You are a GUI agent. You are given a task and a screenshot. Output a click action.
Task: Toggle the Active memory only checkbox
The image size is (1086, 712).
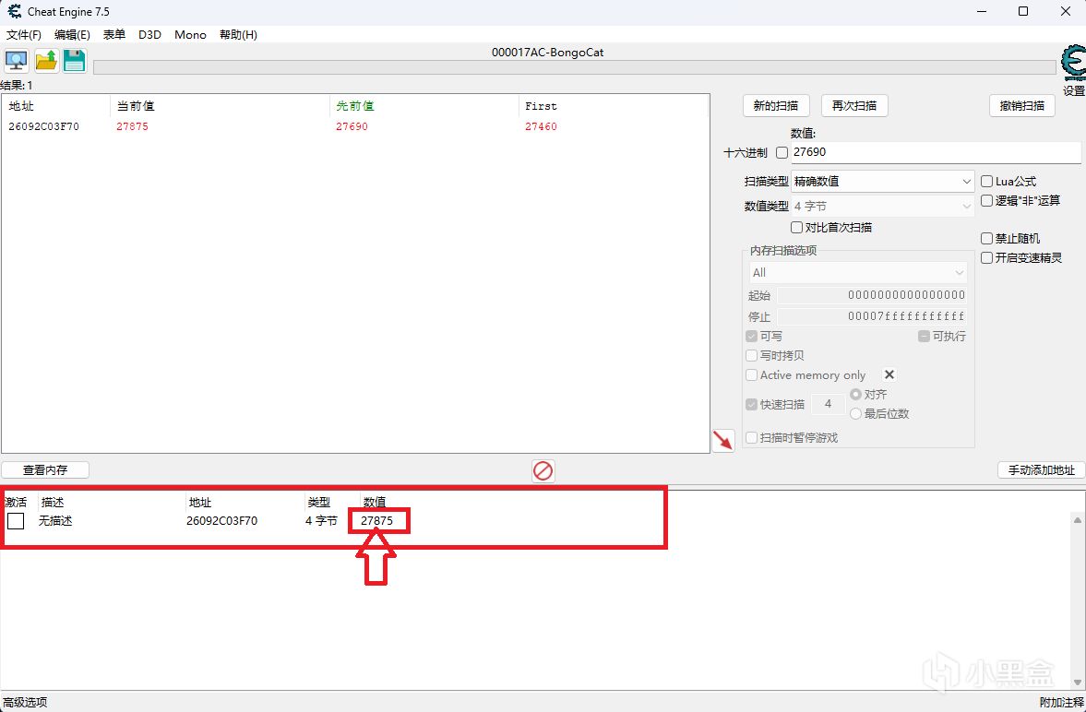click(751, 374)
